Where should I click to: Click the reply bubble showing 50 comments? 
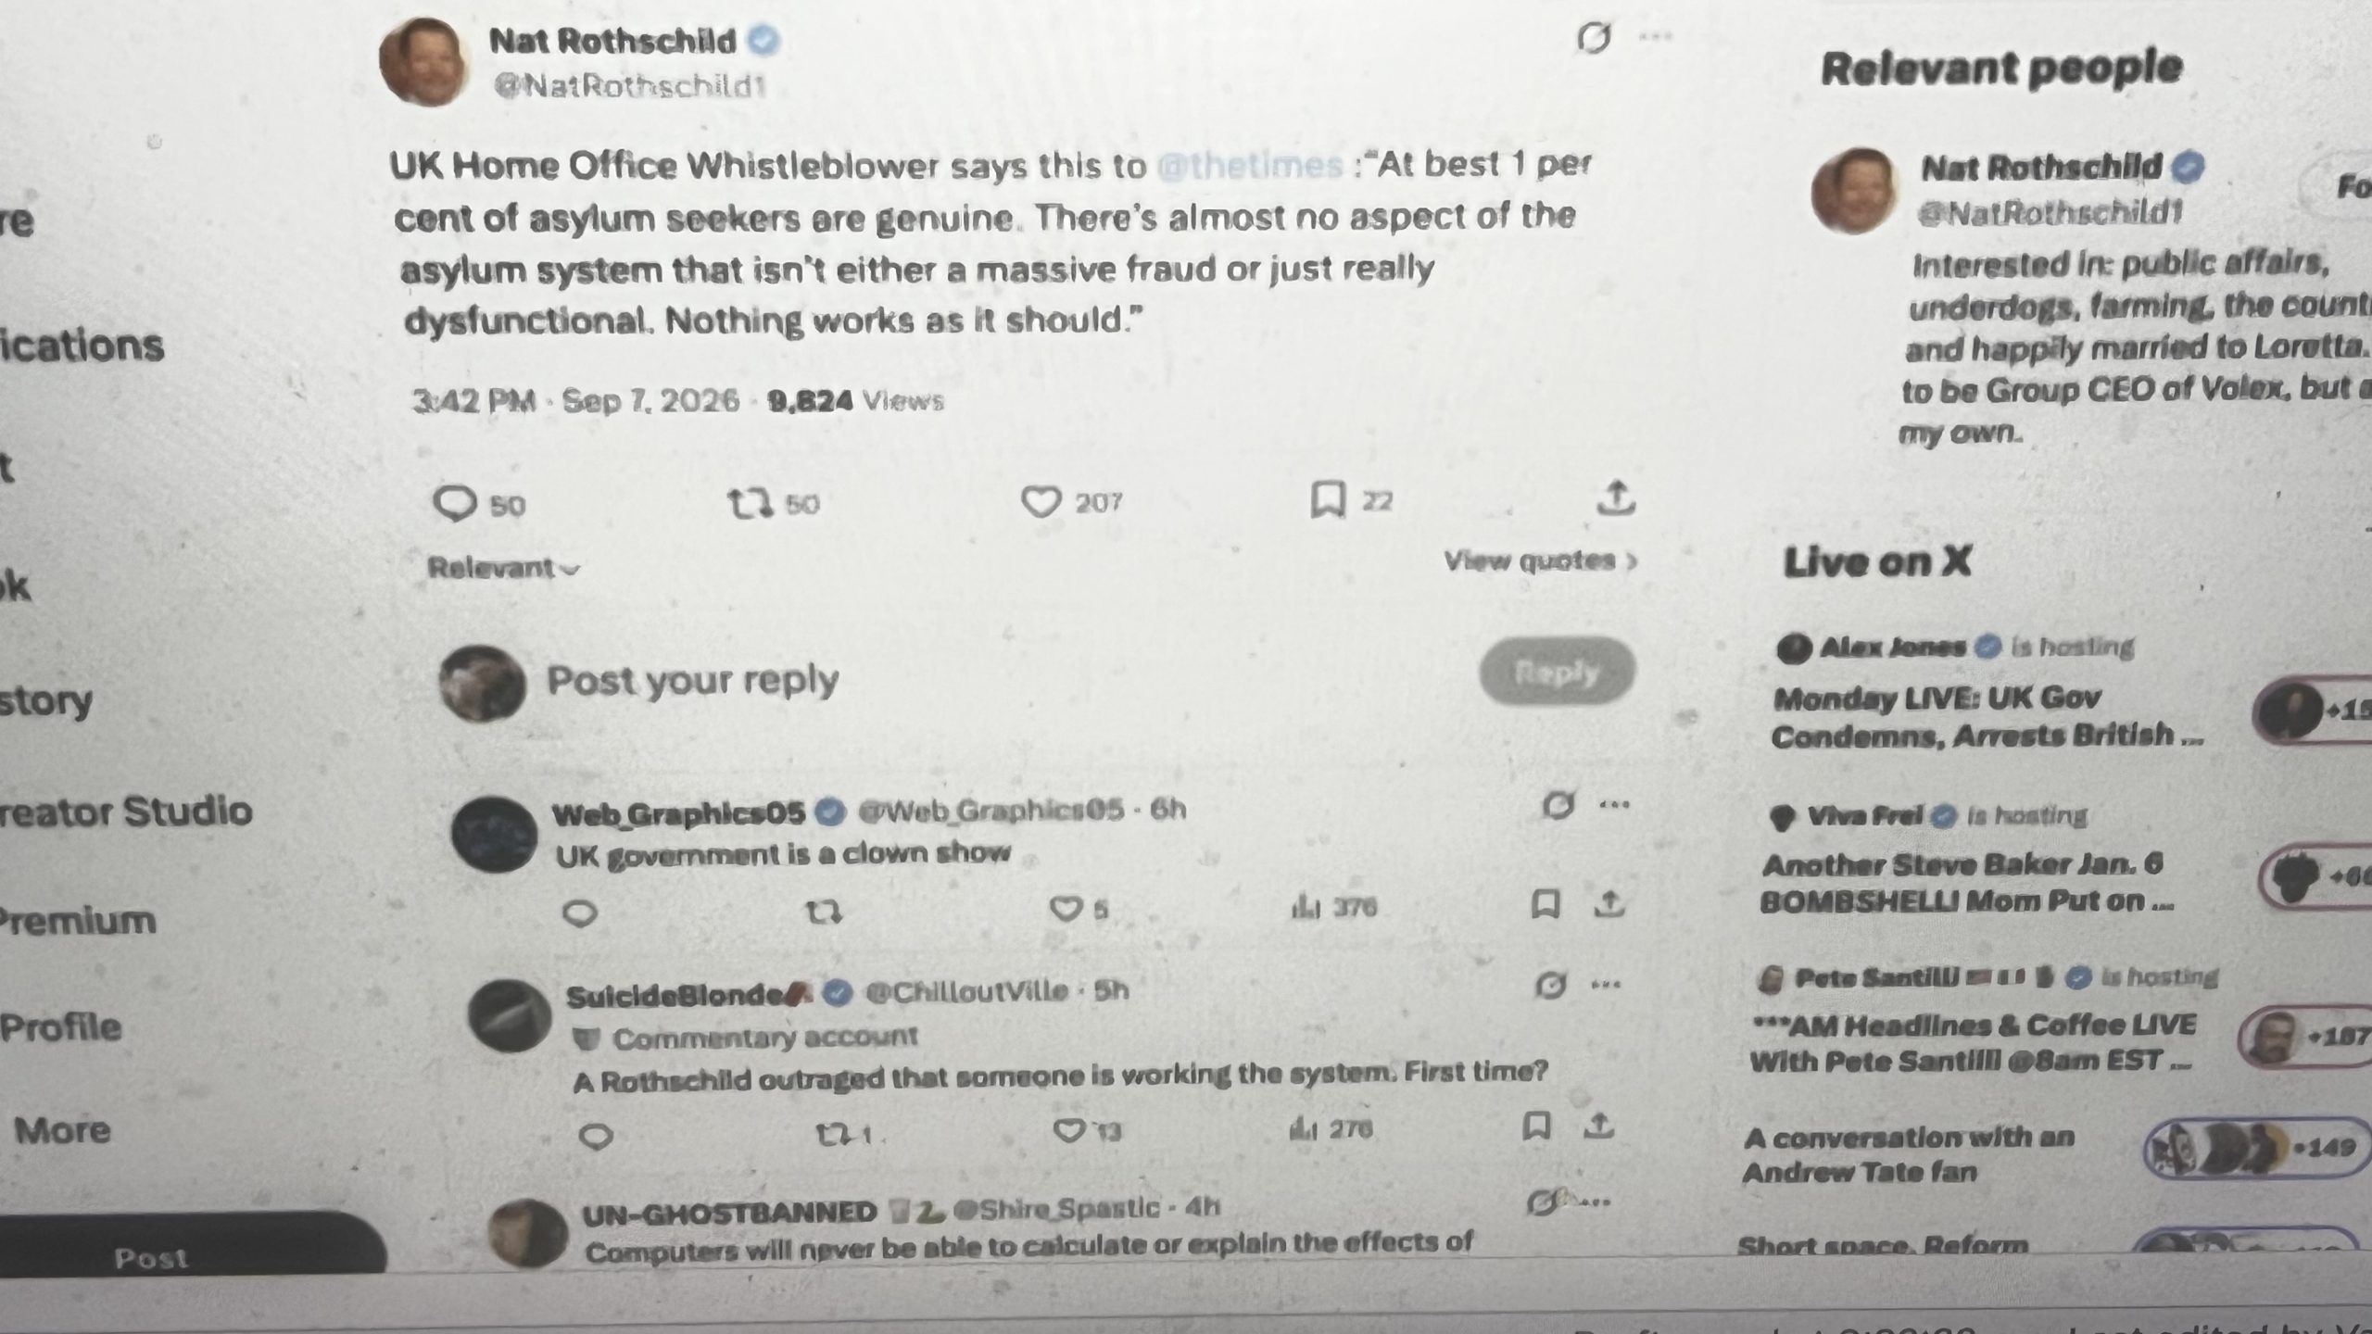[x=479, y=504]
